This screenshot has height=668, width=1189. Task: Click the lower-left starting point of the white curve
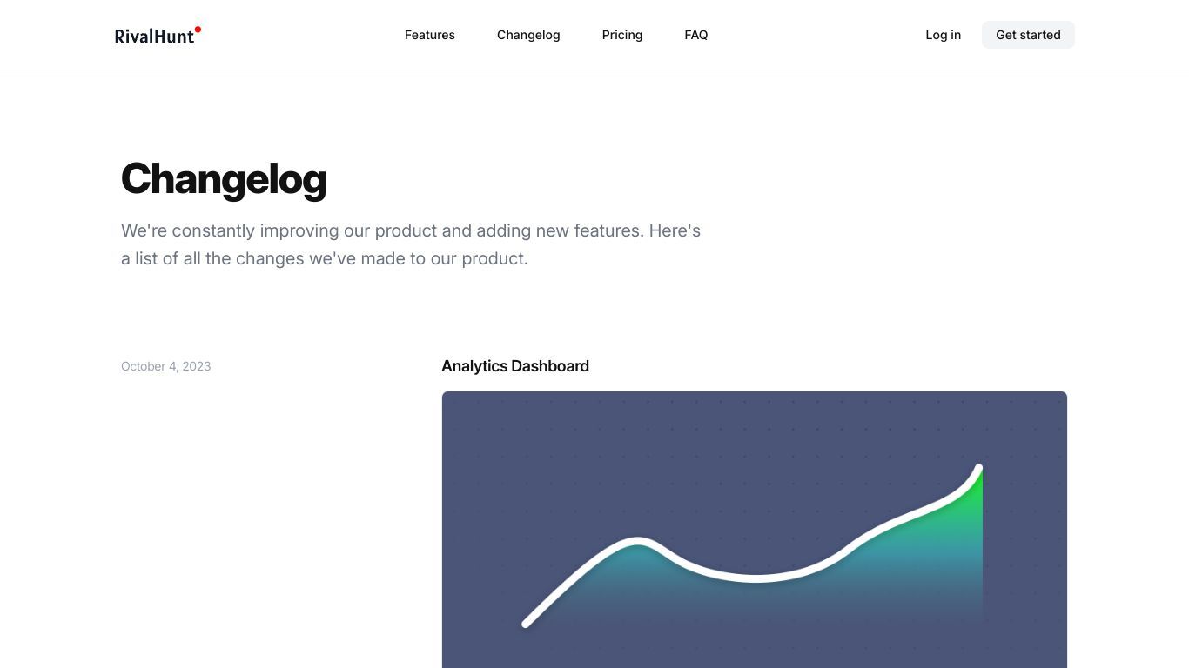(526, 623)
